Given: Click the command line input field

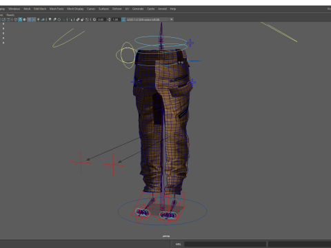Looking at the screenshot, I should pos(225,244).
